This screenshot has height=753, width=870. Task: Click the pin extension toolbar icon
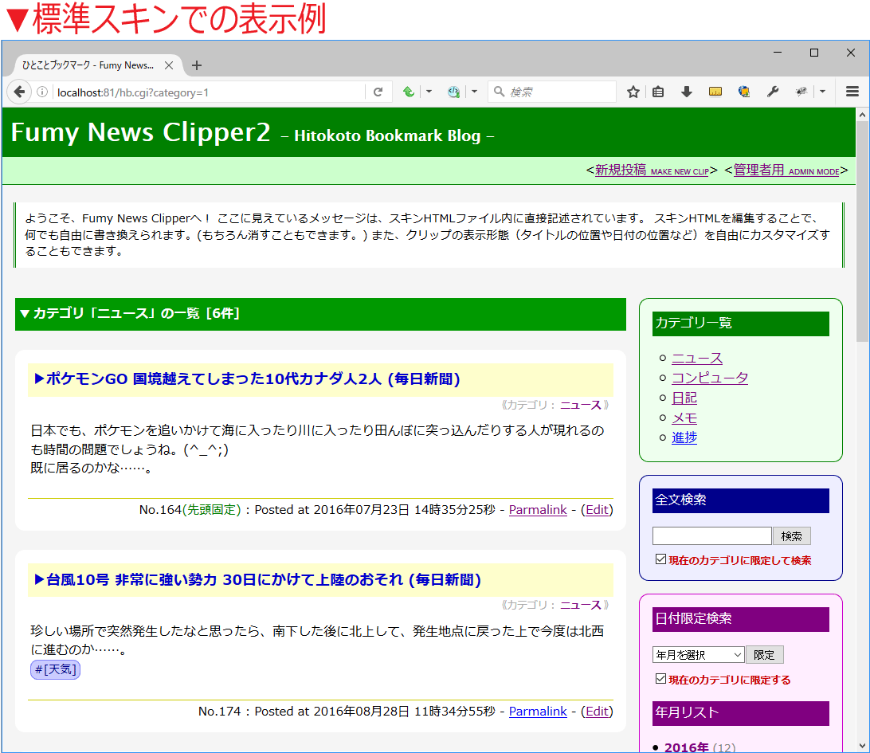click(801, 92)
